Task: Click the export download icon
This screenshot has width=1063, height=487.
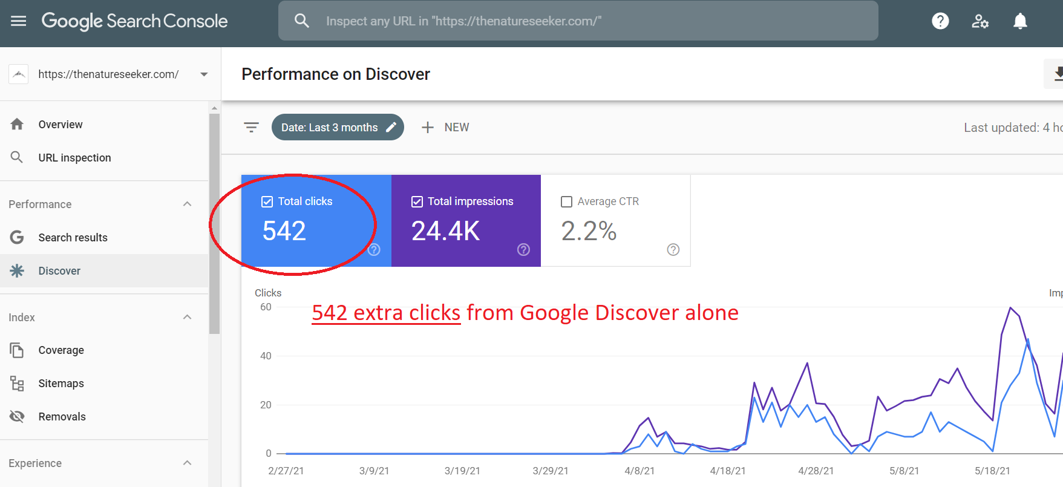Action: pyautogui.click(x=1058, y=74)
